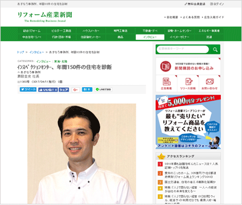This screenshot has width=242, height=205.
Task: Open newspaper subscription book icon banner
Action: click(188, 66)
